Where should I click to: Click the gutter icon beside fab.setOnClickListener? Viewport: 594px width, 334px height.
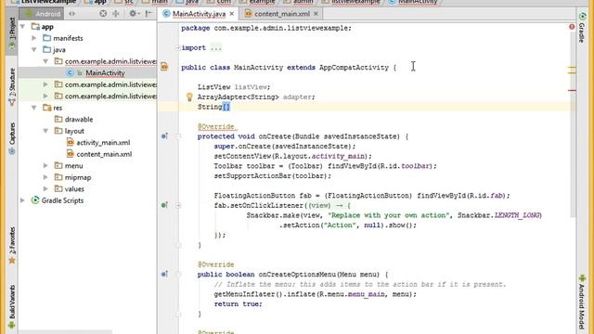[x=164, y=205]
